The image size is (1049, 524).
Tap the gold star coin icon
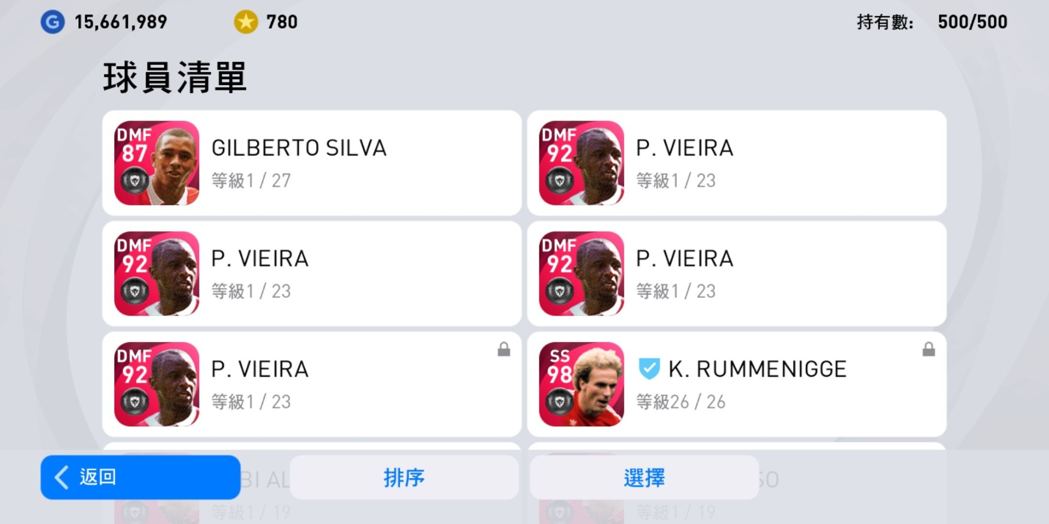tap(246, 22)
